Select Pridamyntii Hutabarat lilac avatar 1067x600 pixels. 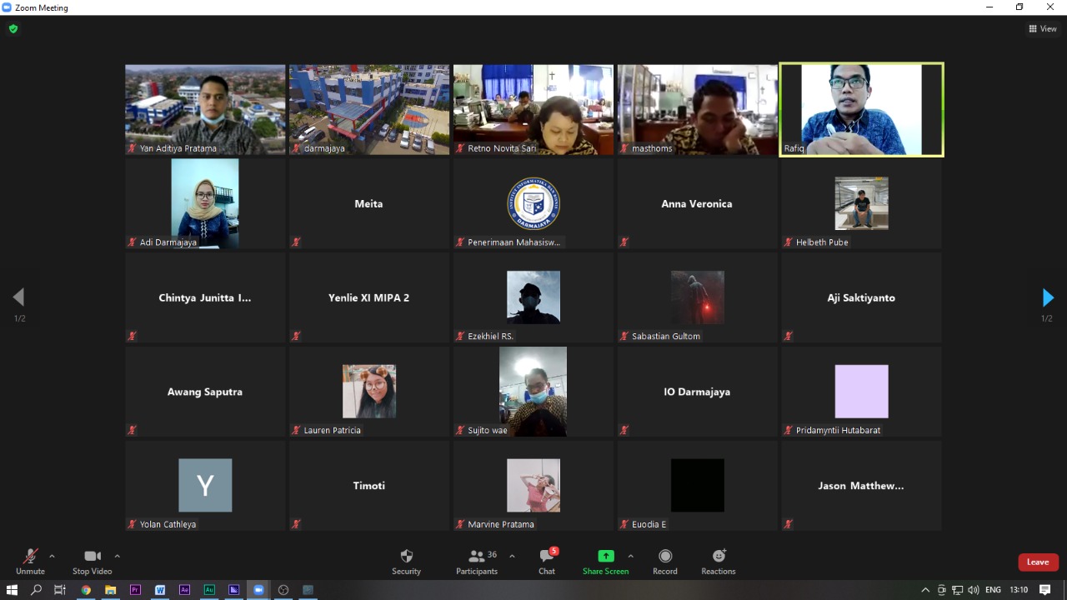[x=862, y=392]
